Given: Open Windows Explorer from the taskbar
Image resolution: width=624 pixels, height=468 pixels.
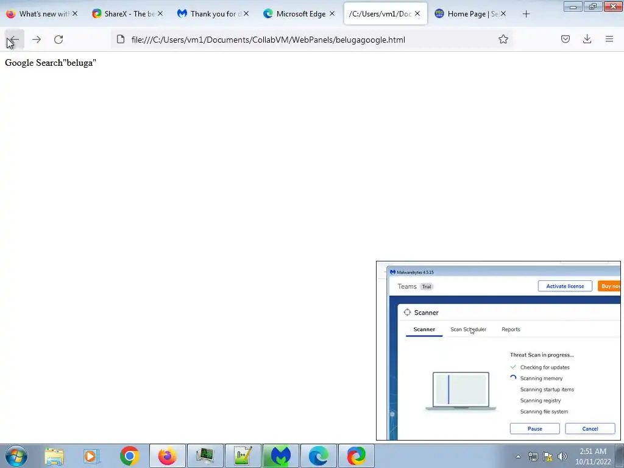Looking at the screenshot, I should tap(54, 456).
